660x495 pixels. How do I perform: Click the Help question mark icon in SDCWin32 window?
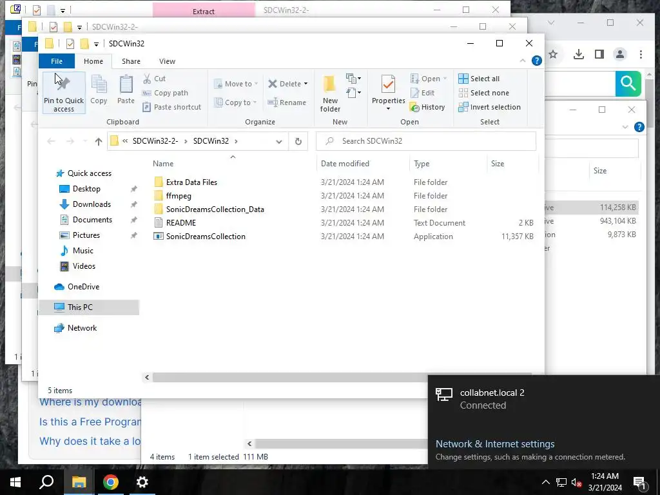coord(537,61)
